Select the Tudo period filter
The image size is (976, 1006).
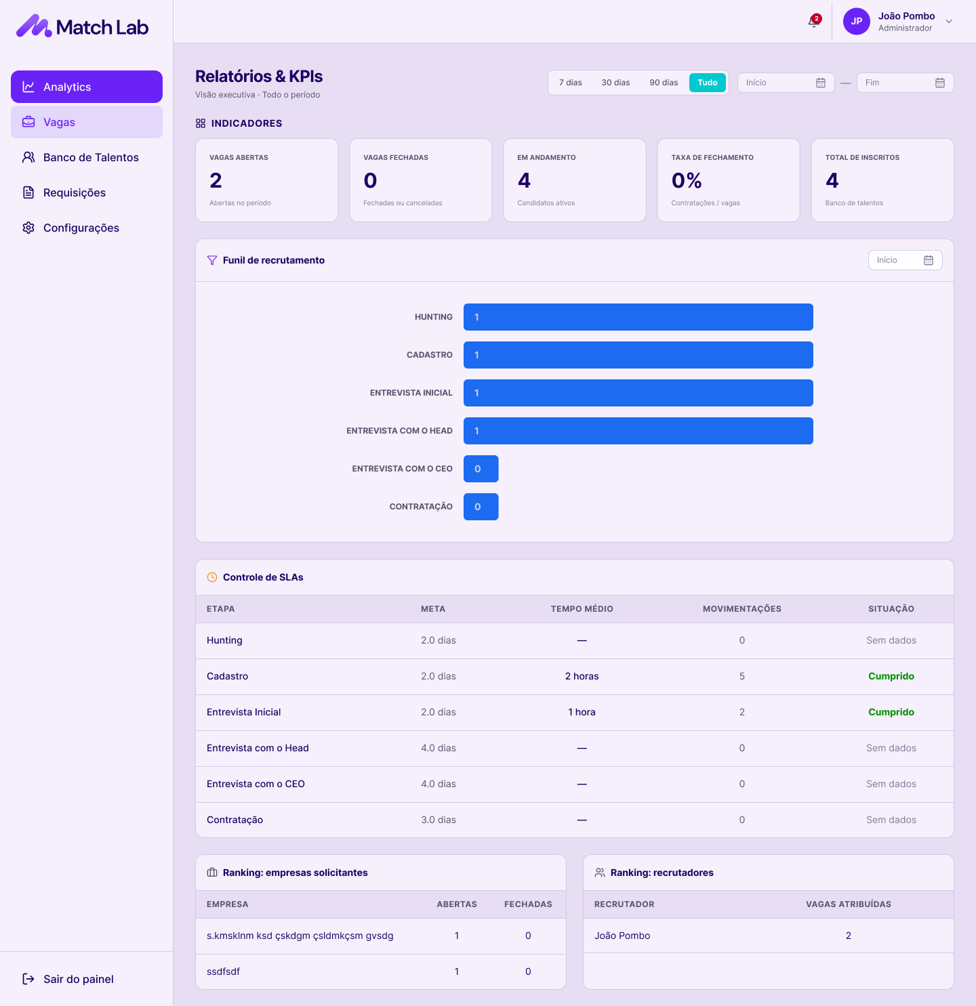708,83
